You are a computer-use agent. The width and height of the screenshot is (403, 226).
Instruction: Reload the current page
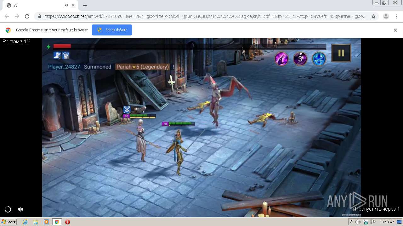(27, 16)
